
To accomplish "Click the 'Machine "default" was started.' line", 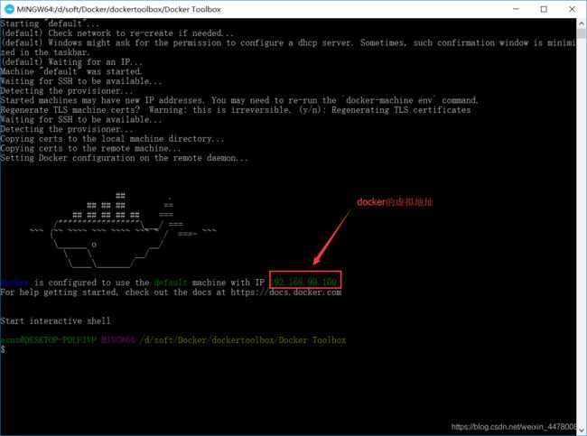I will tap(71, 71).
